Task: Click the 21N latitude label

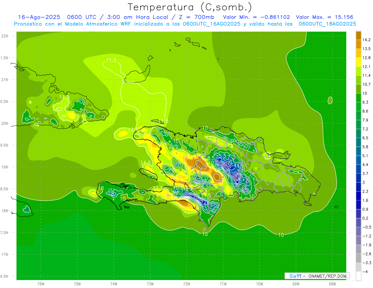Action: [5, 80]
